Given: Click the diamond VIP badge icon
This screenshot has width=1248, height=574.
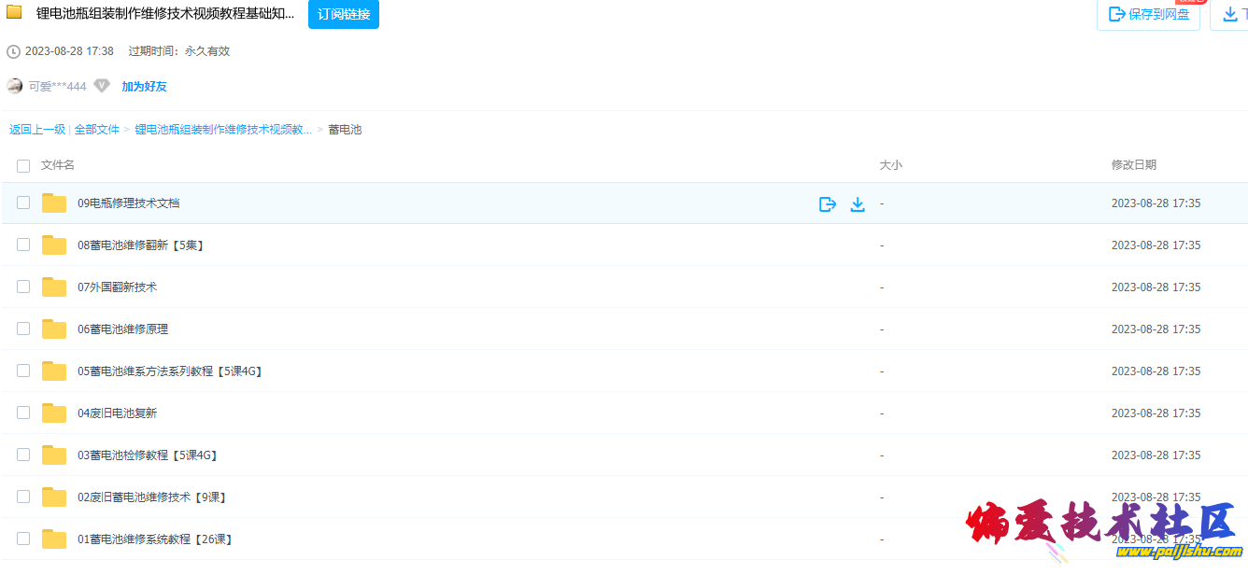Looking at the screenshot, I should click(x=102, y=86).
